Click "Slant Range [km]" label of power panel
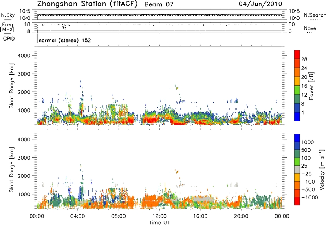Screen dimensions: 326x225 pyautogui.click(x=11, y=86)
